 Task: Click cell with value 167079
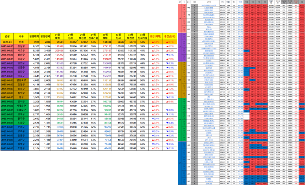[131, 46]
